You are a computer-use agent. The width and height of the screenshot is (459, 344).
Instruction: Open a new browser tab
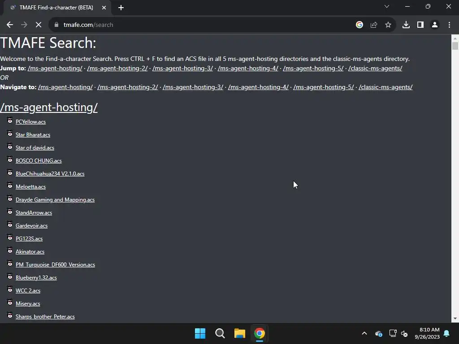121,8
